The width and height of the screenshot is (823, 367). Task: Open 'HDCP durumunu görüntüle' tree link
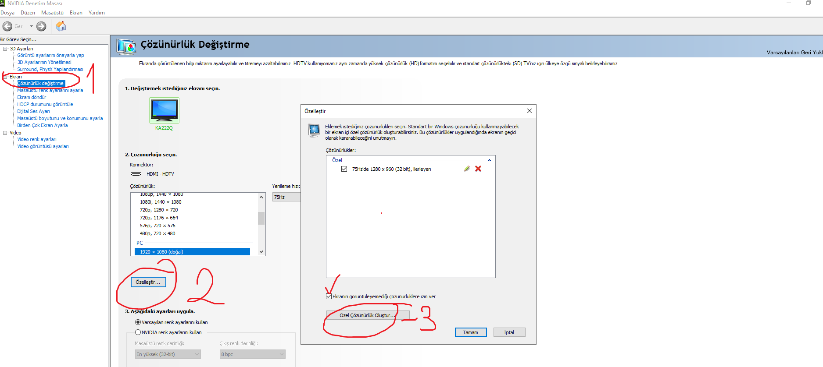click(x=45, y=104)
